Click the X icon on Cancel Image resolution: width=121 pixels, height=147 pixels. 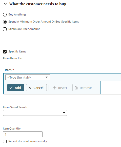click(30, 88)
